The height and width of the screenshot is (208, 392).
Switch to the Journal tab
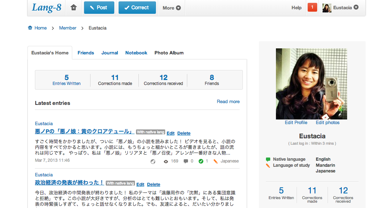[110, 53]
